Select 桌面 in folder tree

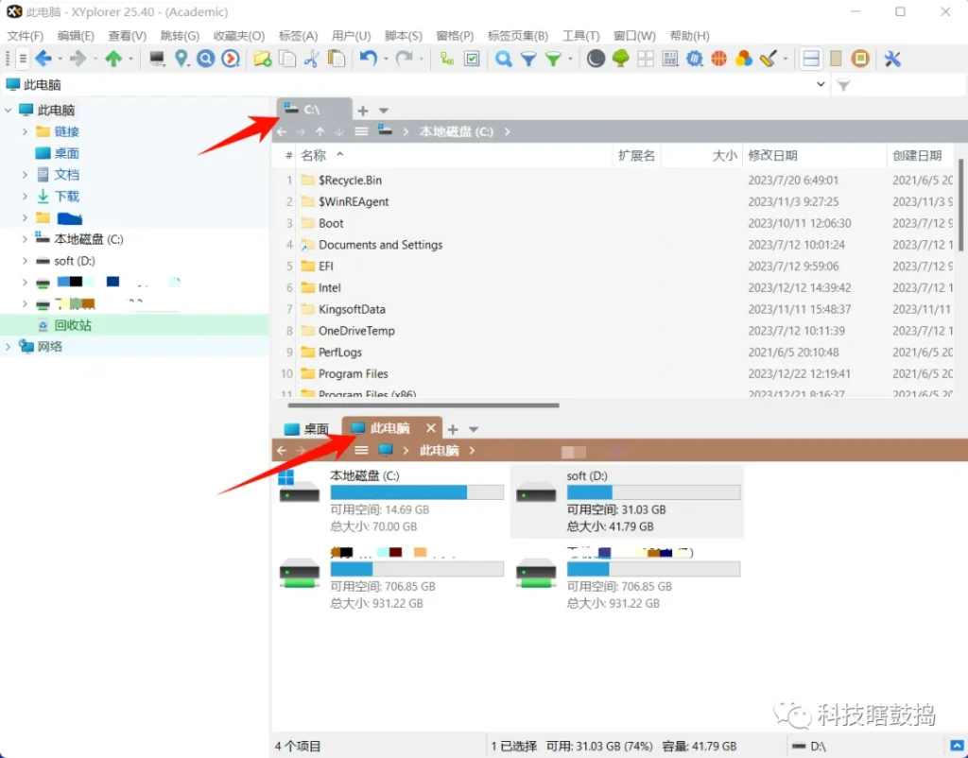67,153
